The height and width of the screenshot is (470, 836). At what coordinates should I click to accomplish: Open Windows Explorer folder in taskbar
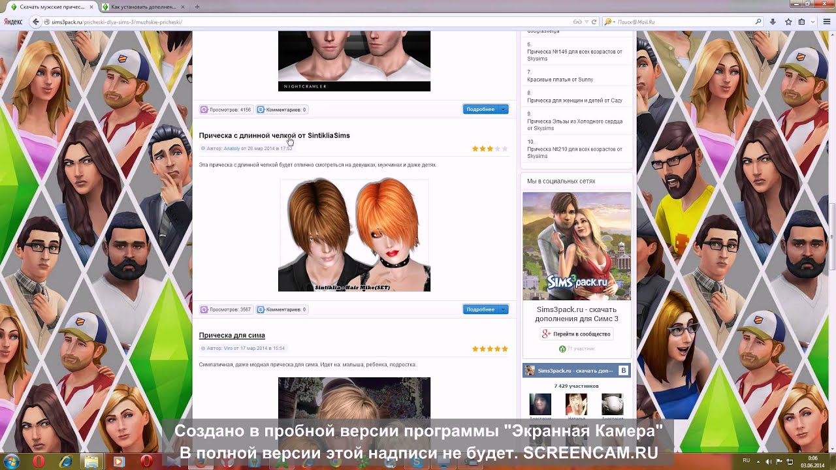(91, 462)
